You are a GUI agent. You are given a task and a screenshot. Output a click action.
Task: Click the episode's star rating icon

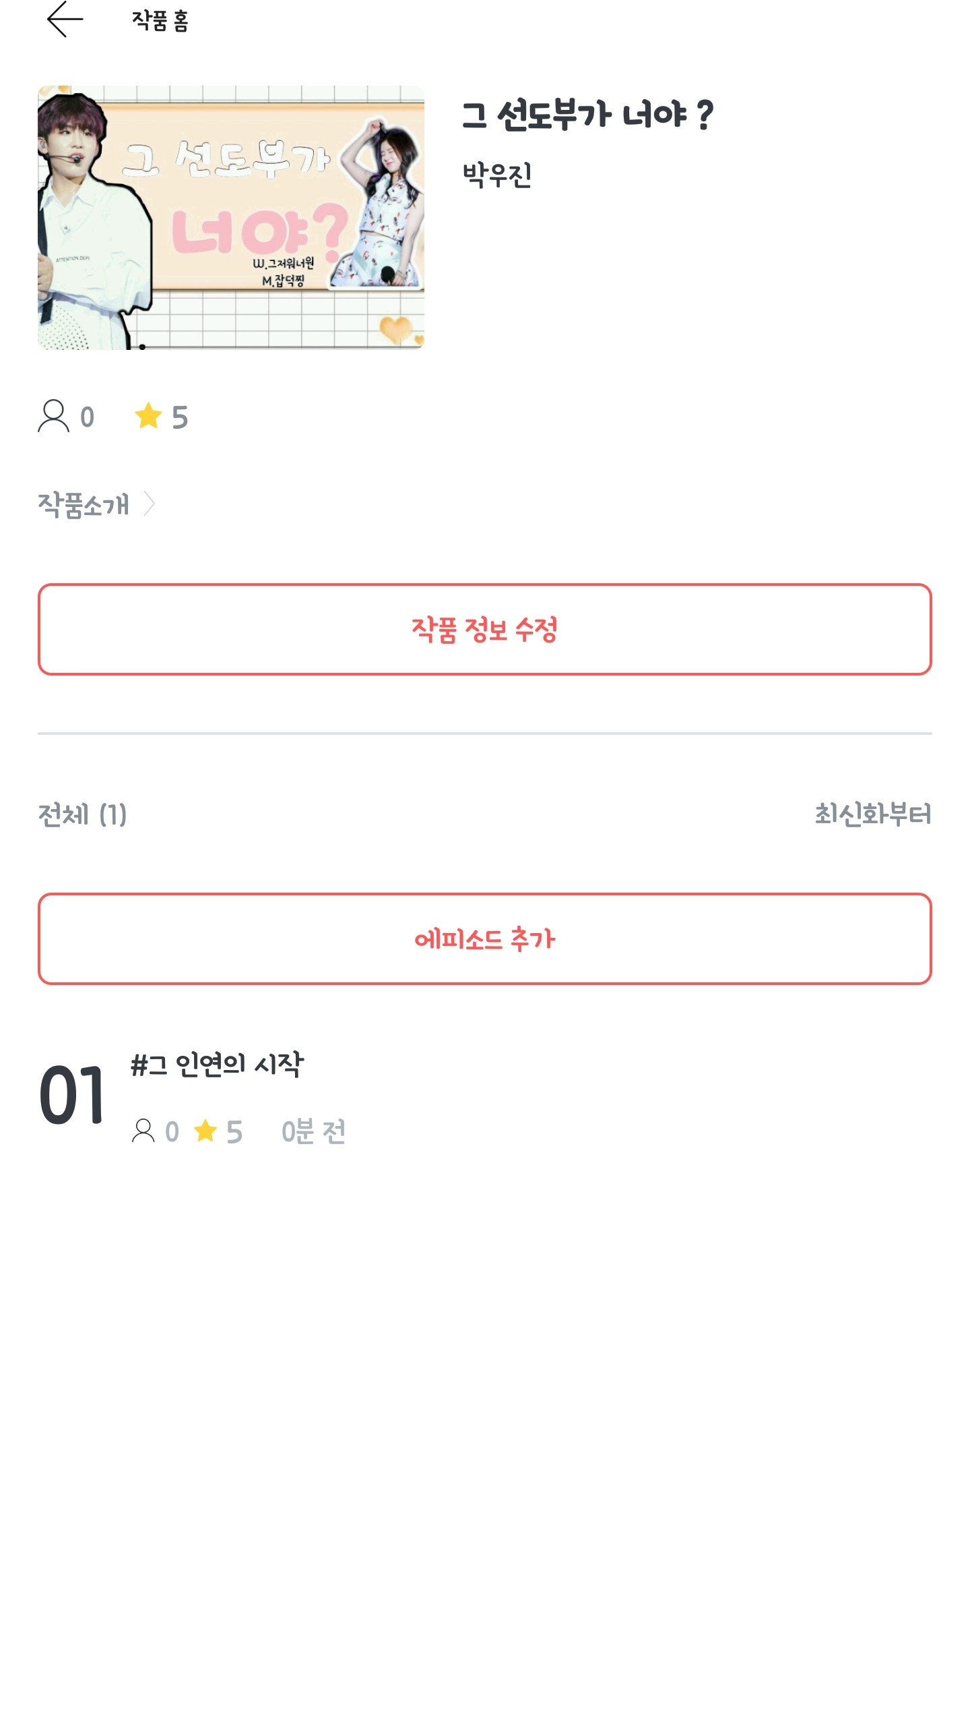(x=205, y=1131)
